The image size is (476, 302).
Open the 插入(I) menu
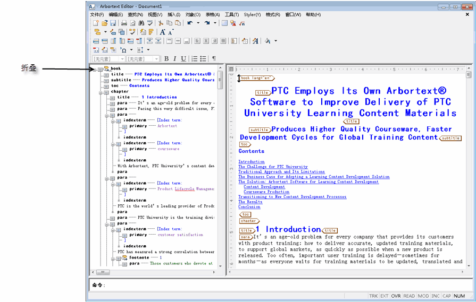tap(174, 14)
